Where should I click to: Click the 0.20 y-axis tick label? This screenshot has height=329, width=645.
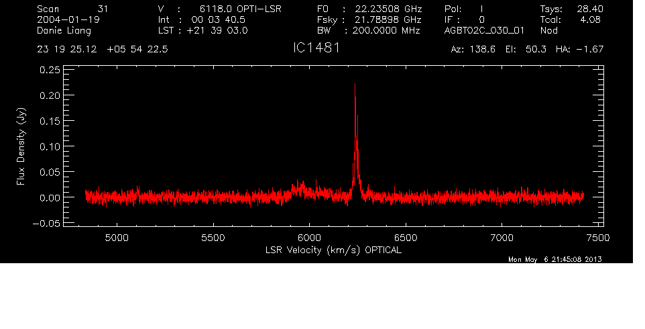pyautogui.click(x=50, y=95)
